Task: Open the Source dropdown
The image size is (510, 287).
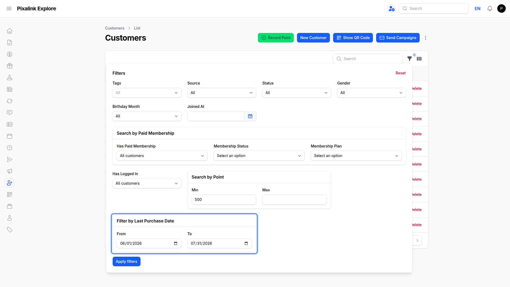Action: 222,93
